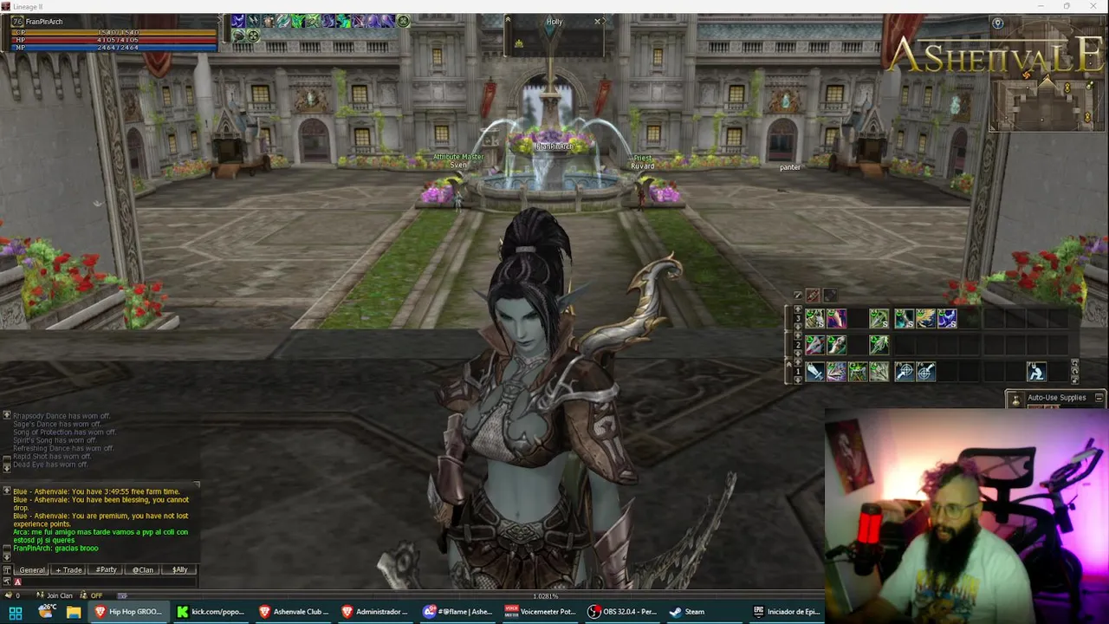Open the General chat tab
Viewport: 1109px width, 624px height.
(32, 570)
